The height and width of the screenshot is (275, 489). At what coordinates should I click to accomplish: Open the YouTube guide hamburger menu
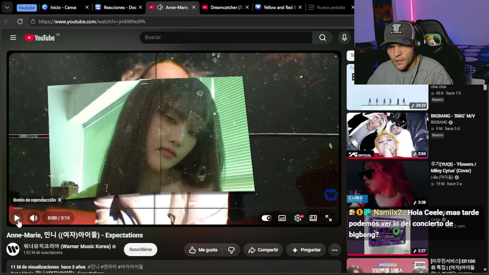pos(13,37)
